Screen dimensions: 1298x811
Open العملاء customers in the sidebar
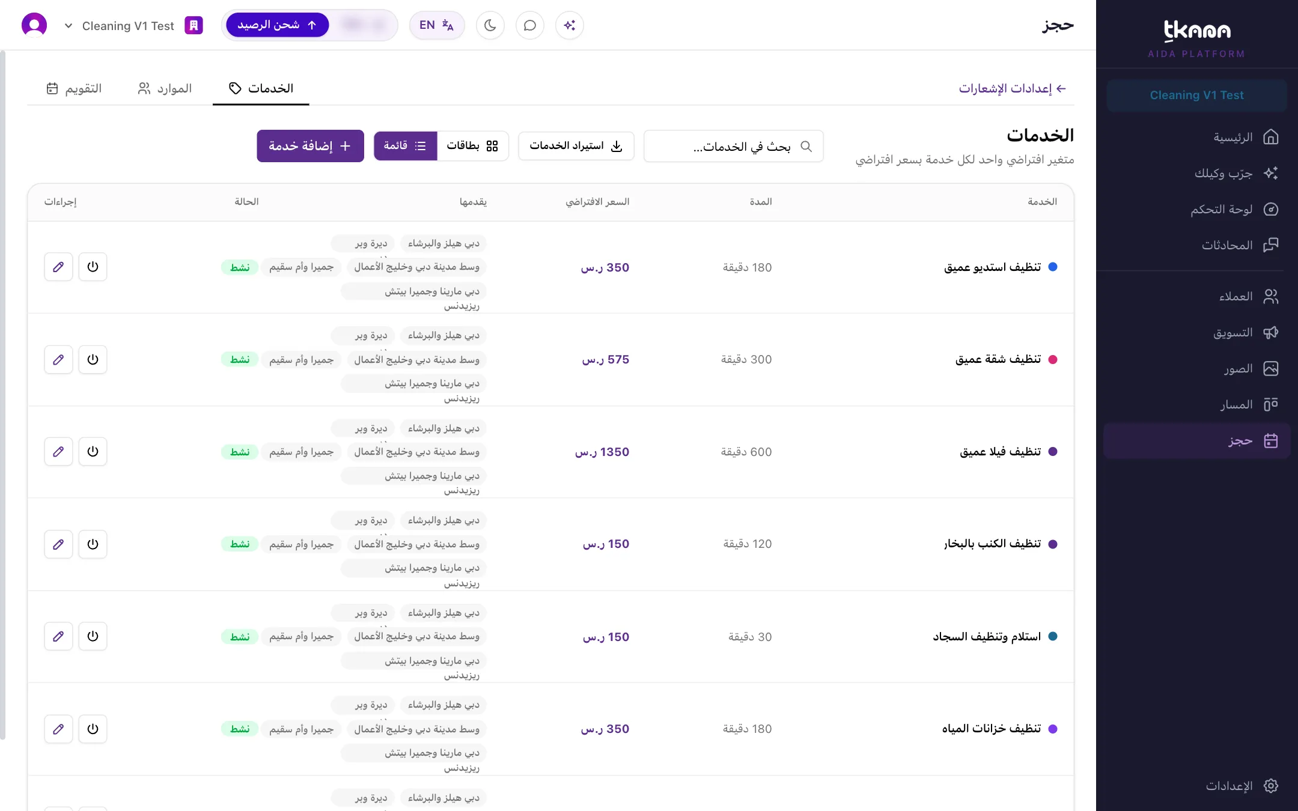[1196, 296]
